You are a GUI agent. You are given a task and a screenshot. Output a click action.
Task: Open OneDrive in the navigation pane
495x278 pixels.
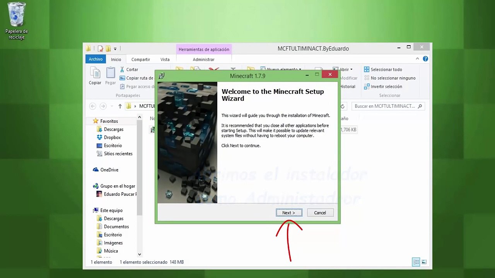coord(109,170)
